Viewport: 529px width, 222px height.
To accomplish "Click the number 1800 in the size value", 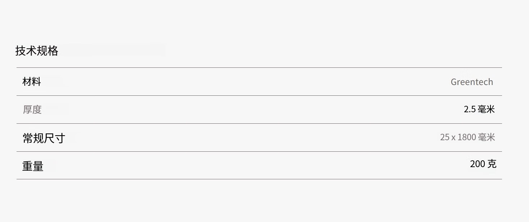I will tap(466, 137).
